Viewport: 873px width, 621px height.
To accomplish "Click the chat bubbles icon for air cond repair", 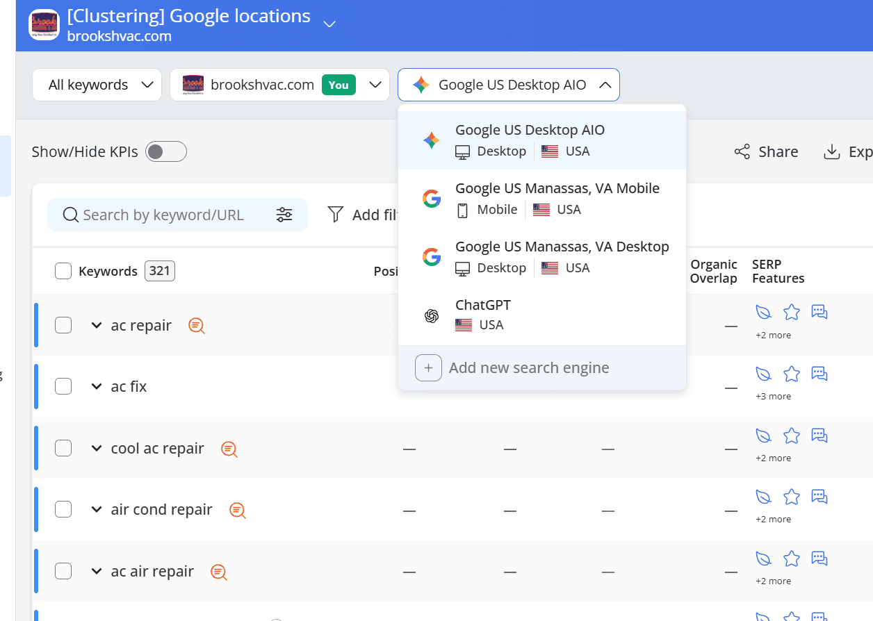I will click(x=819, y=497).
